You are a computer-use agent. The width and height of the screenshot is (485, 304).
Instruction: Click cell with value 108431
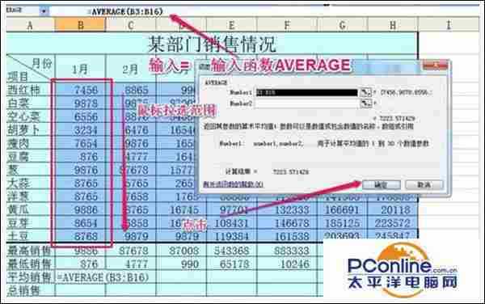pyautogui.click(x=231, y=223)
